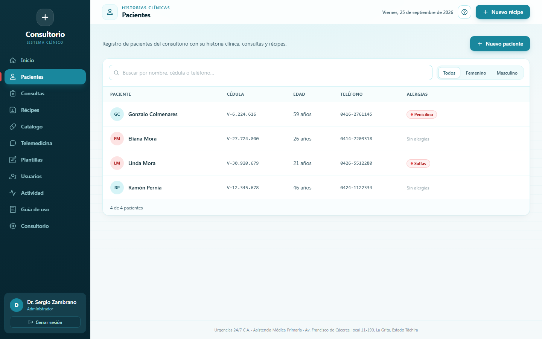Click the Pacientes header person icon
The width and height of the screenshot is (542, 339).
click(110, 12)
